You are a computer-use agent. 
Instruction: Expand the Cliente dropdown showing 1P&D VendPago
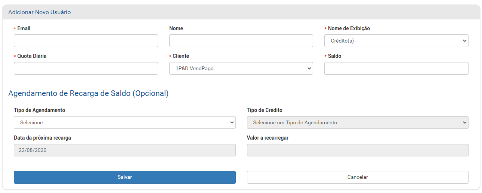tap(241, 68)
